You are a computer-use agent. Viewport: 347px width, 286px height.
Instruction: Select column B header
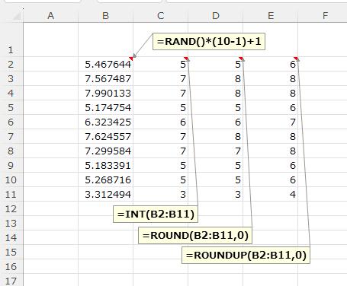[105, 16]
